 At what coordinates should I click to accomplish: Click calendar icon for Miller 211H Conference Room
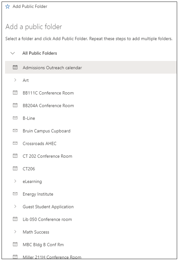click(15, 257)
